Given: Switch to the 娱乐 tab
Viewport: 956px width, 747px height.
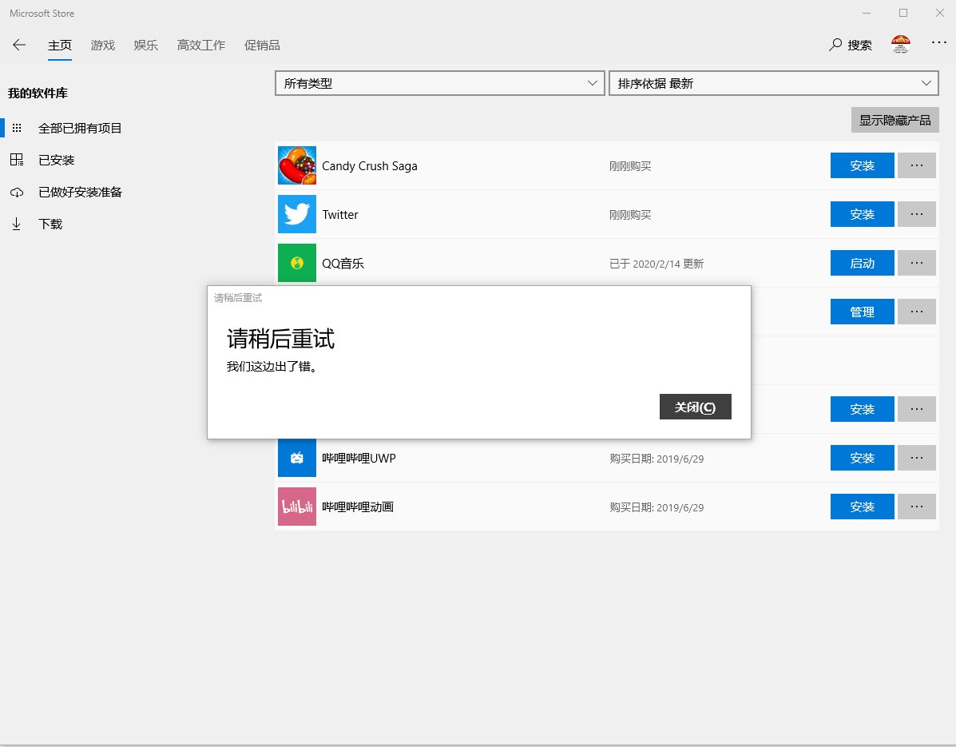Looking at the screenshot, I should tap(145, 45).
